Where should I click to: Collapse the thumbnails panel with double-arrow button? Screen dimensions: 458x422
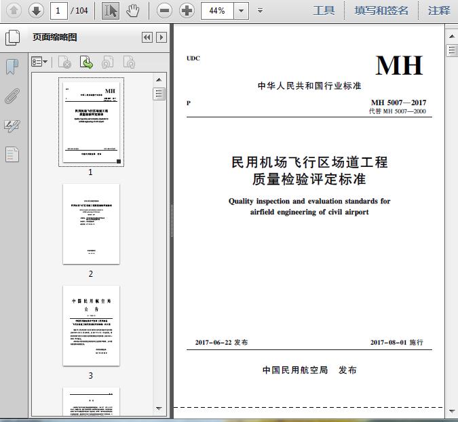147,38
